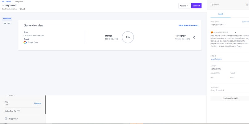This screenshot has width=249, height=124.
Task: Open the Actions dropdown
Action: [x=184, y=6]
